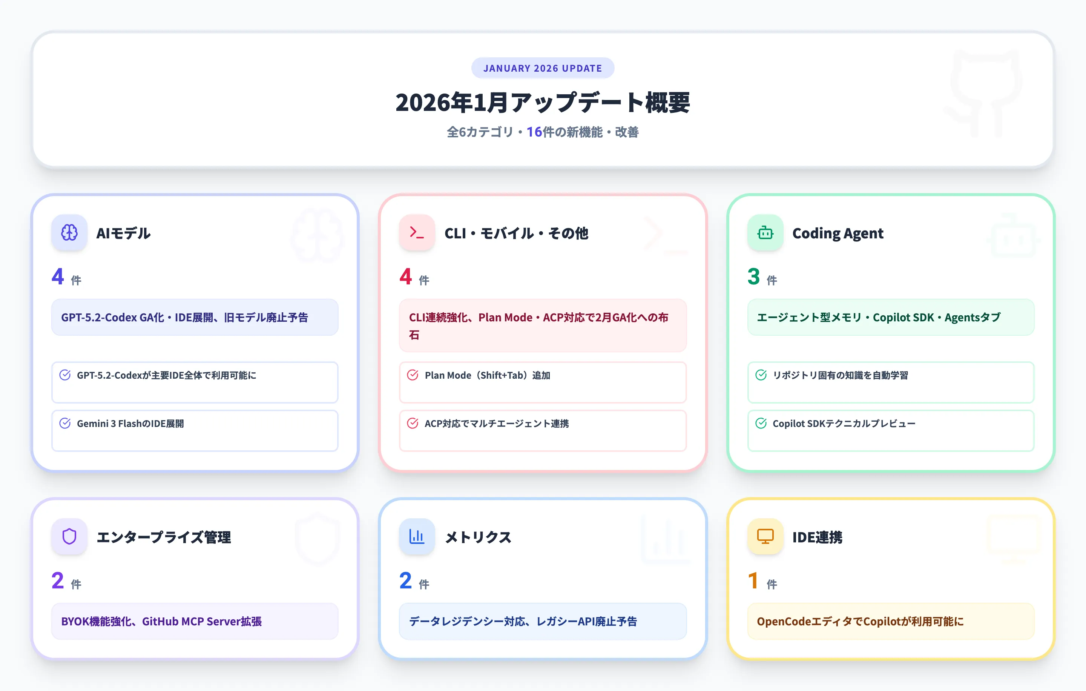
Task: Click the データレジデンシー対応 summary banner
Action: [x=543, y=621]
